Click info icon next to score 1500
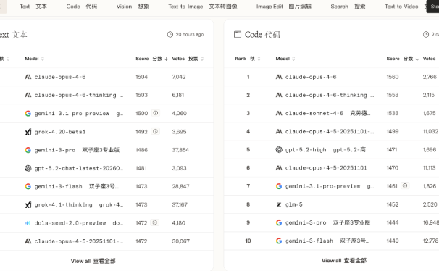This screenshot has width=439, height=271. pyautogui.click(x=155, y=113)
